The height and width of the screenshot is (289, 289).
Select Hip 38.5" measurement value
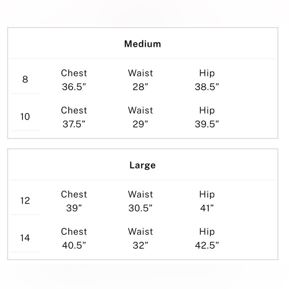pyautogui.click(x=207, y=87)
